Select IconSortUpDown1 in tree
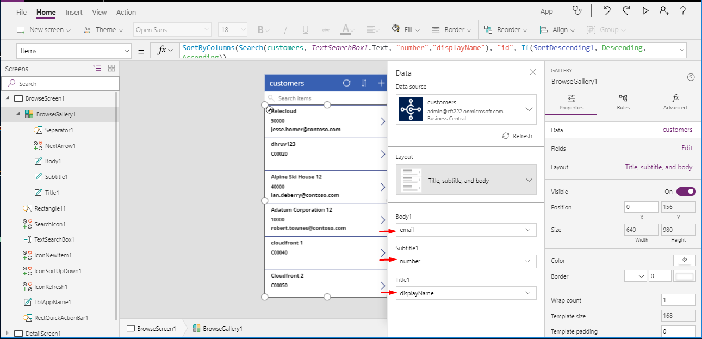 [x=58, y=271]
